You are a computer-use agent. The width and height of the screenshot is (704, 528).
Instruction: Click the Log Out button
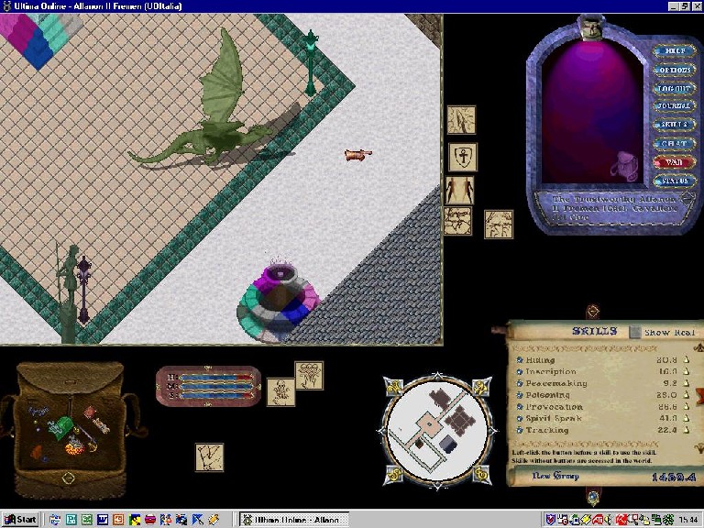click(675, 88)
